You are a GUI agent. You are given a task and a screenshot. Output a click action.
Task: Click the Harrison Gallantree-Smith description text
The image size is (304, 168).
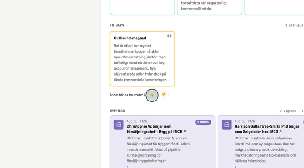pos(265,149)
